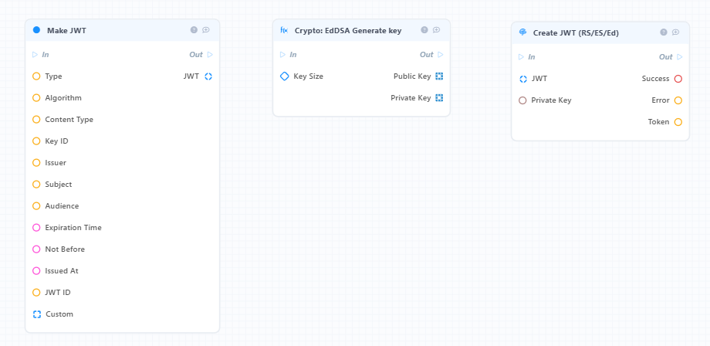
Task: Click the Key Size diamond input port
Action: coord(284,76)
